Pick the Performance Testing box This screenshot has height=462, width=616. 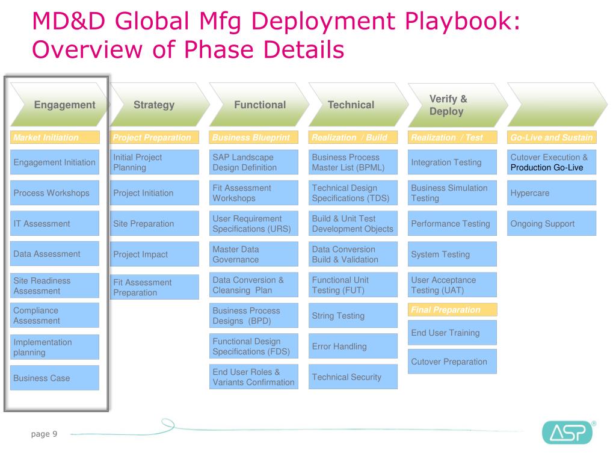(x=452, y=223)
